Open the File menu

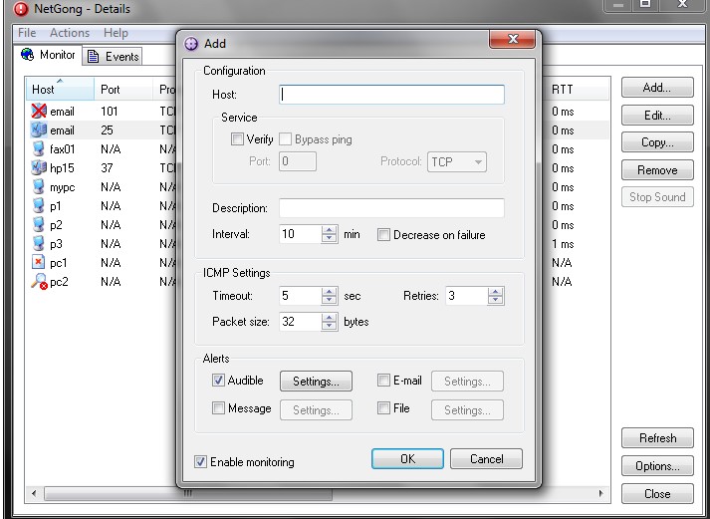click(x=27, y=33)
